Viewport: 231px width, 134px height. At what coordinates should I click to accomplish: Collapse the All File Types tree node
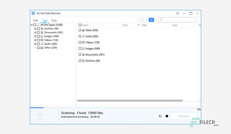pos(32,25)
